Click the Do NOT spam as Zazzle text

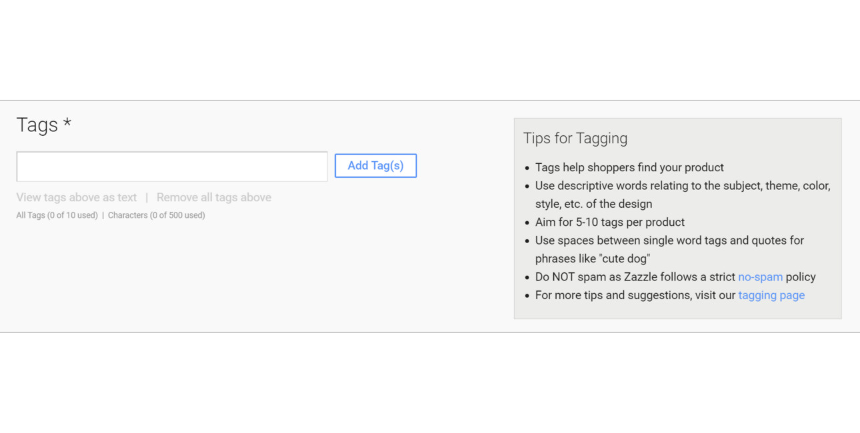(x=635, y=277)
